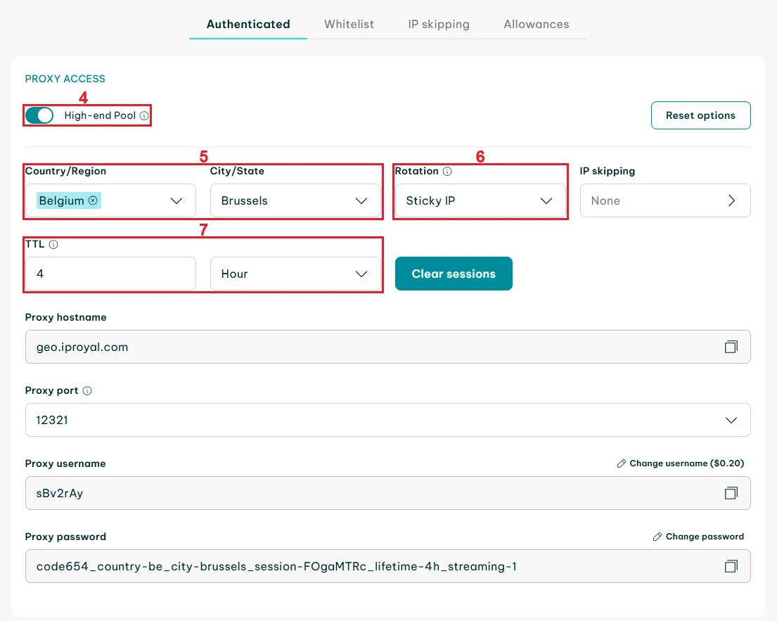Click the TTL value input field

tap(110, 274)
